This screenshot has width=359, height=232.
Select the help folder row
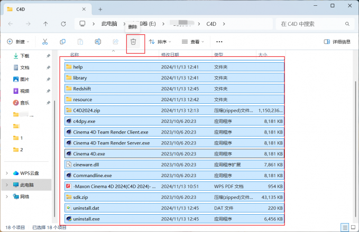(174, 67)
